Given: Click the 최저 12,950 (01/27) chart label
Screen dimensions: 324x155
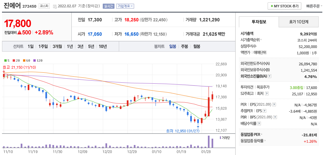Looking at the screenshot, I should 183,131.
